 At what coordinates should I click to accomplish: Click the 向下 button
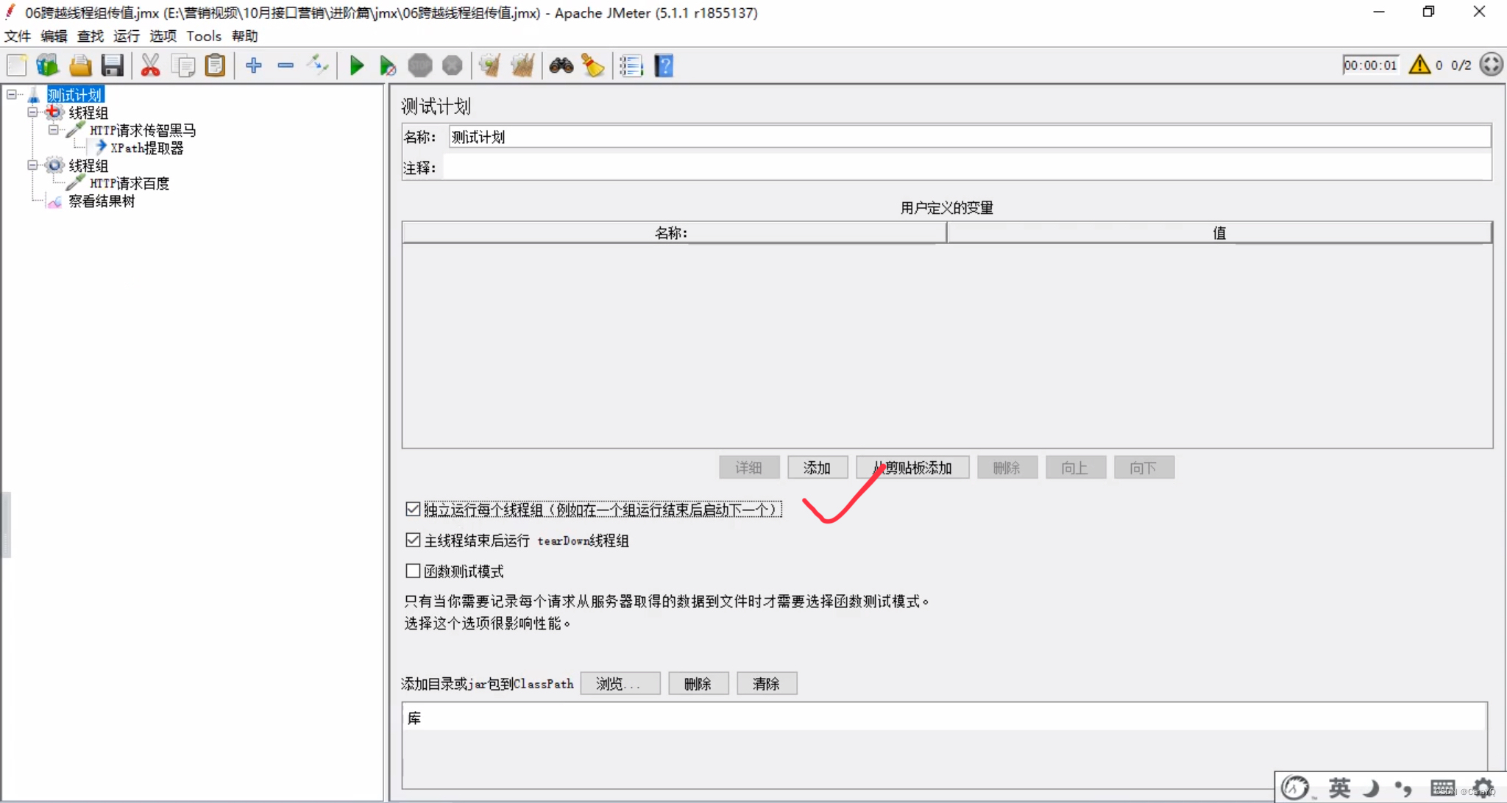[1144, 468]
